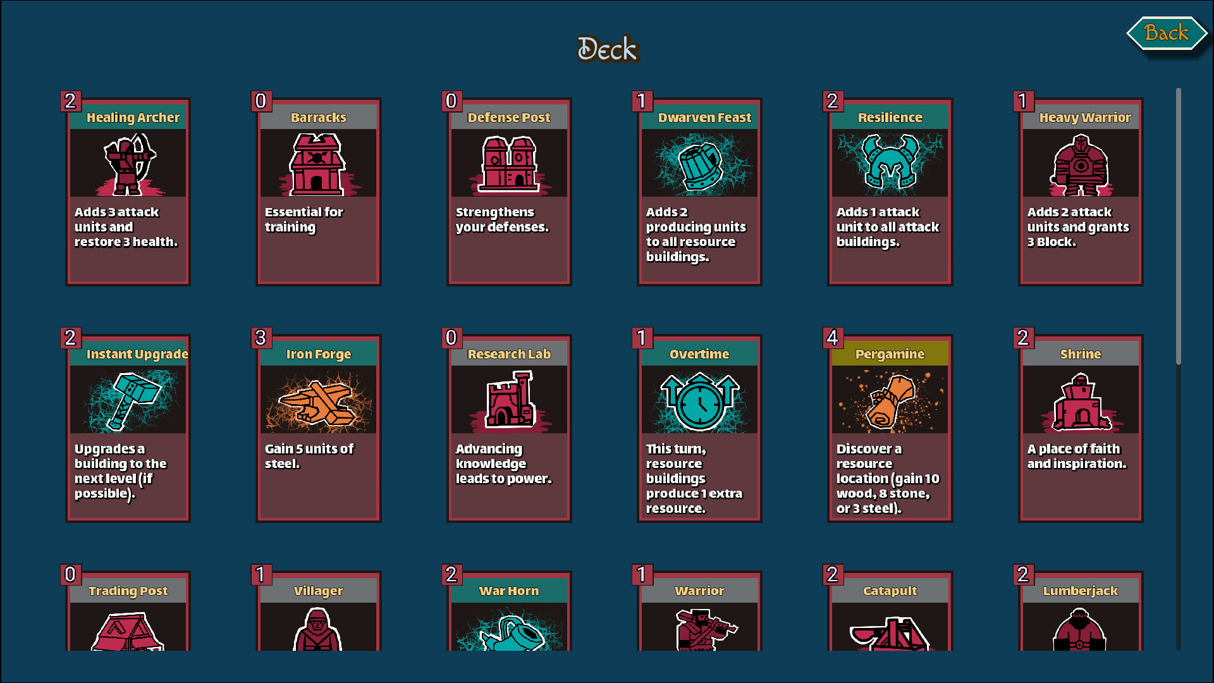Click the Barracks building icon
This screenshot has width=1214, height=683.
pyautogui.click(x=318, y=164)
